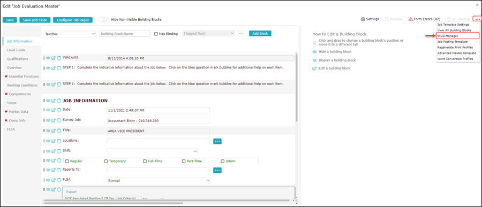482x207 pixels.
Task: Edit the Export building block
Action: [x=54, y=189]
